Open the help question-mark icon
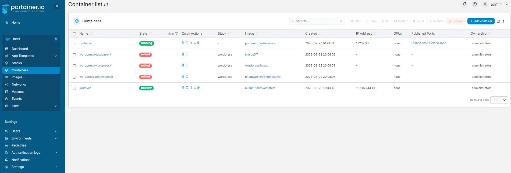 click(x=475, y=4)
